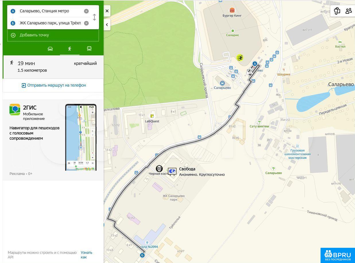Open Отправить маршрут на телефон link

coord(53,85)
